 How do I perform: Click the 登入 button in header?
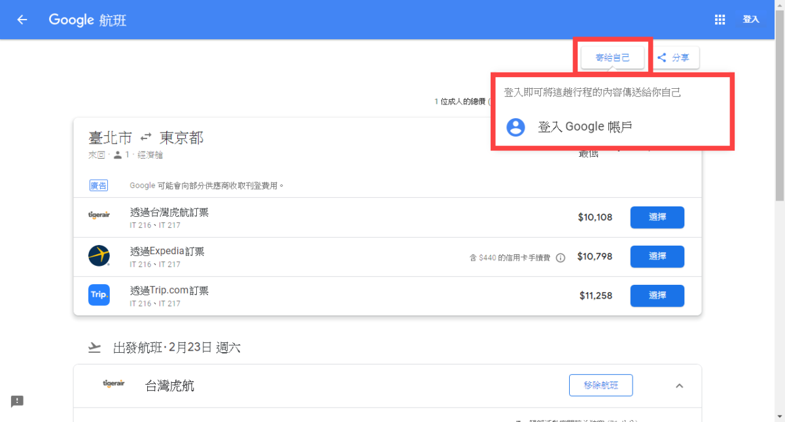pyautogui.click(x=751, y=20)
